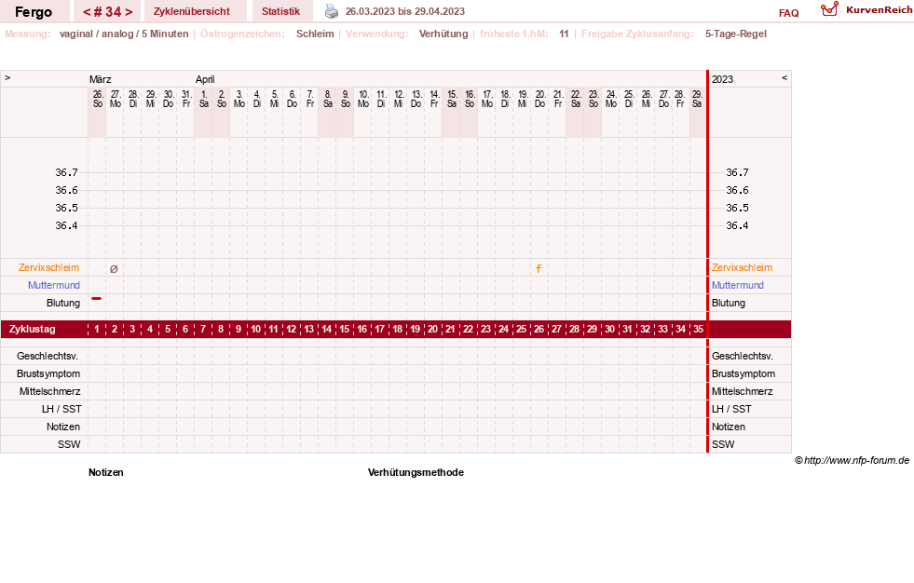Click the date column '20. Do'
Viewport: 914px width, 583px height.
[x=539, y=99]
